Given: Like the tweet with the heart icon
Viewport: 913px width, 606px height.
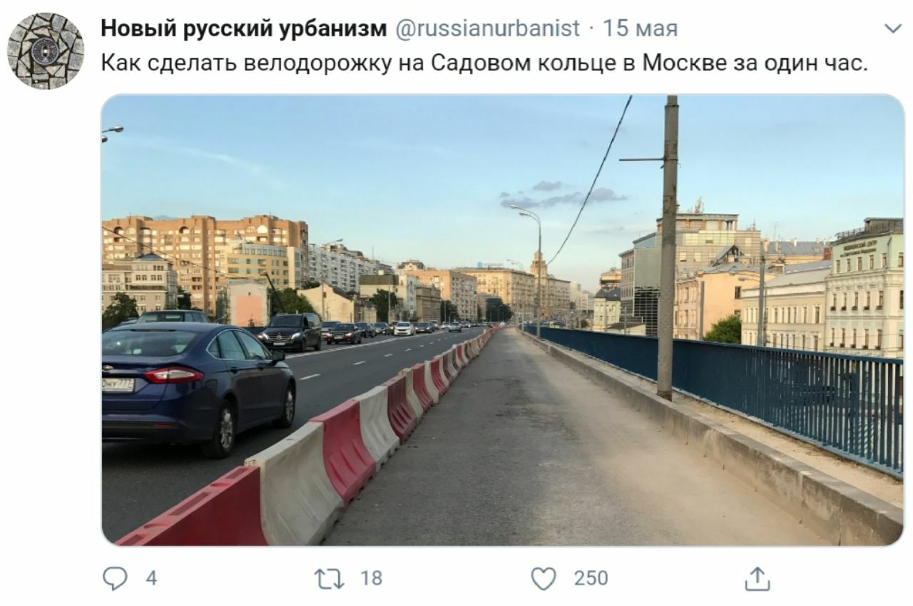Looking at the screenshot, I should 544,578.
